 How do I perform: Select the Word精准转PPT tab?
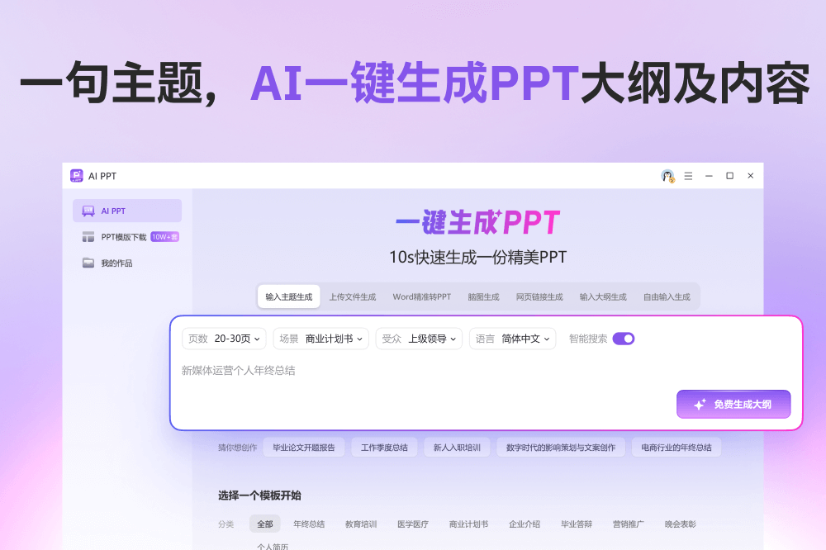coord(422,297)
